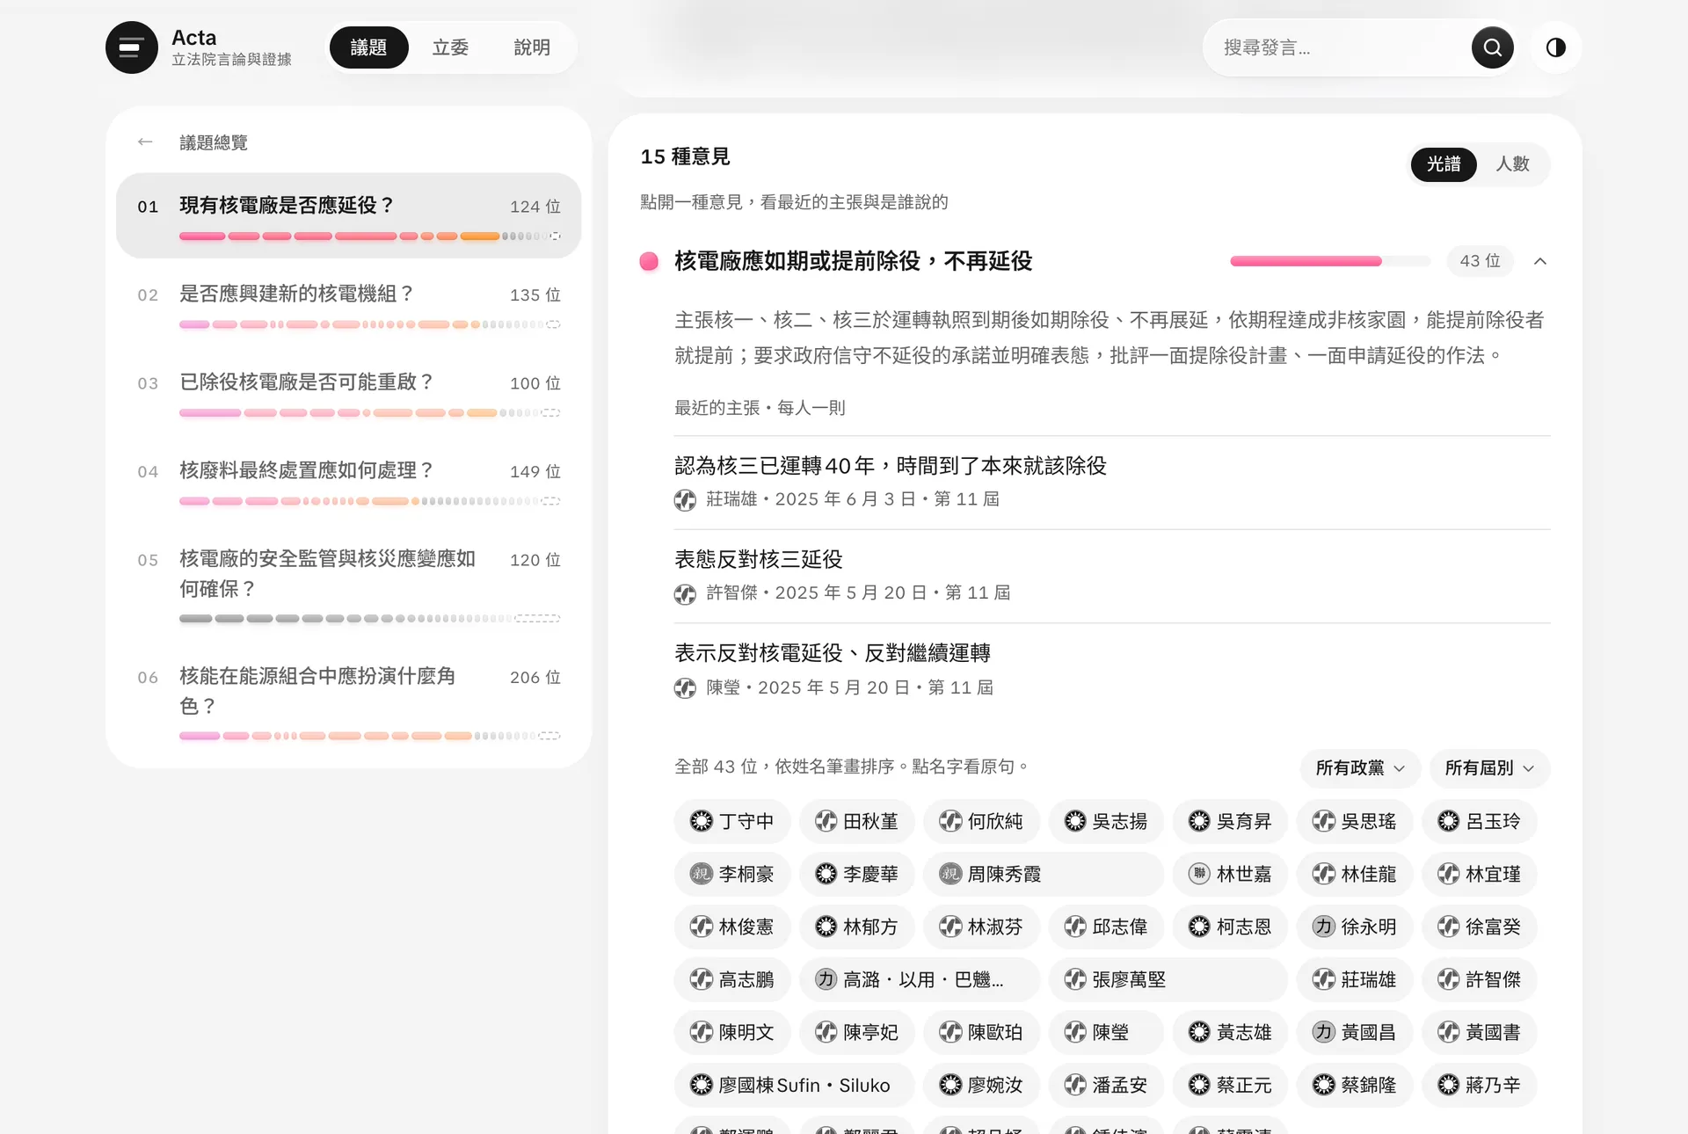Screen dimensions: 1688x1134
Task: Click the party icon on 林世嘉 chip
Action: tap(1199, 874)
